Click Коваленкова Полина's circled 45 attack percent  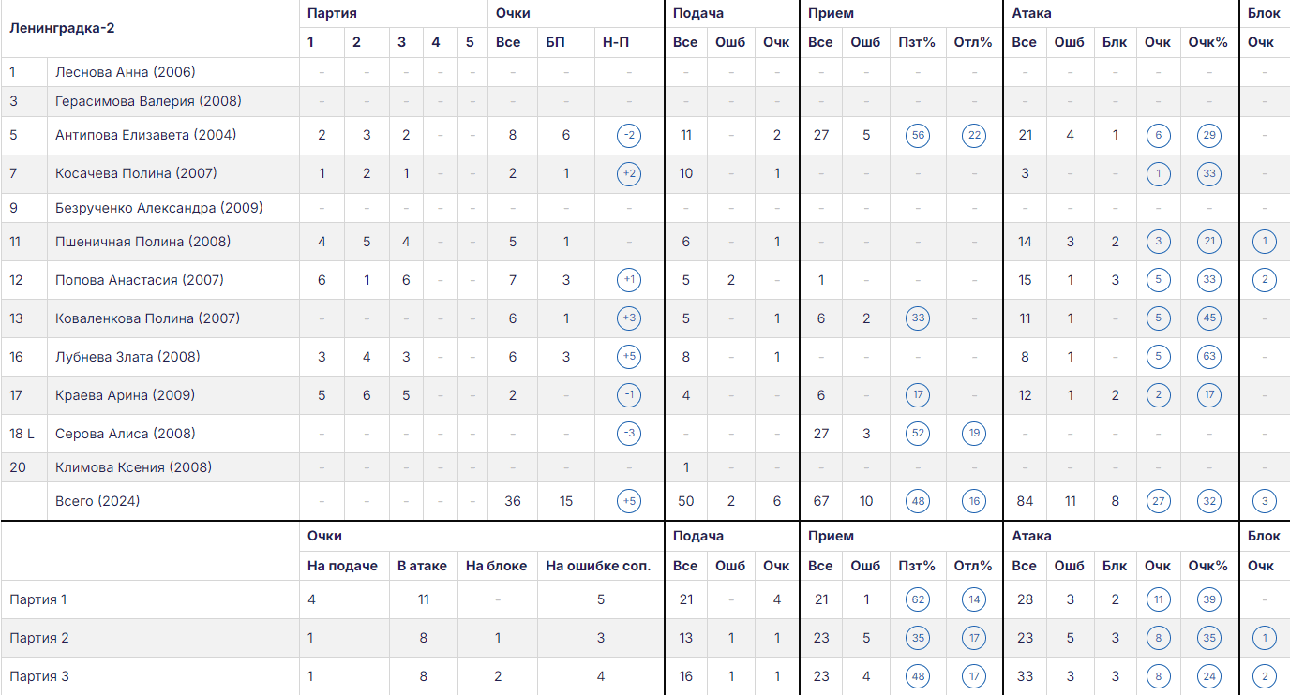pos(1209,319)
